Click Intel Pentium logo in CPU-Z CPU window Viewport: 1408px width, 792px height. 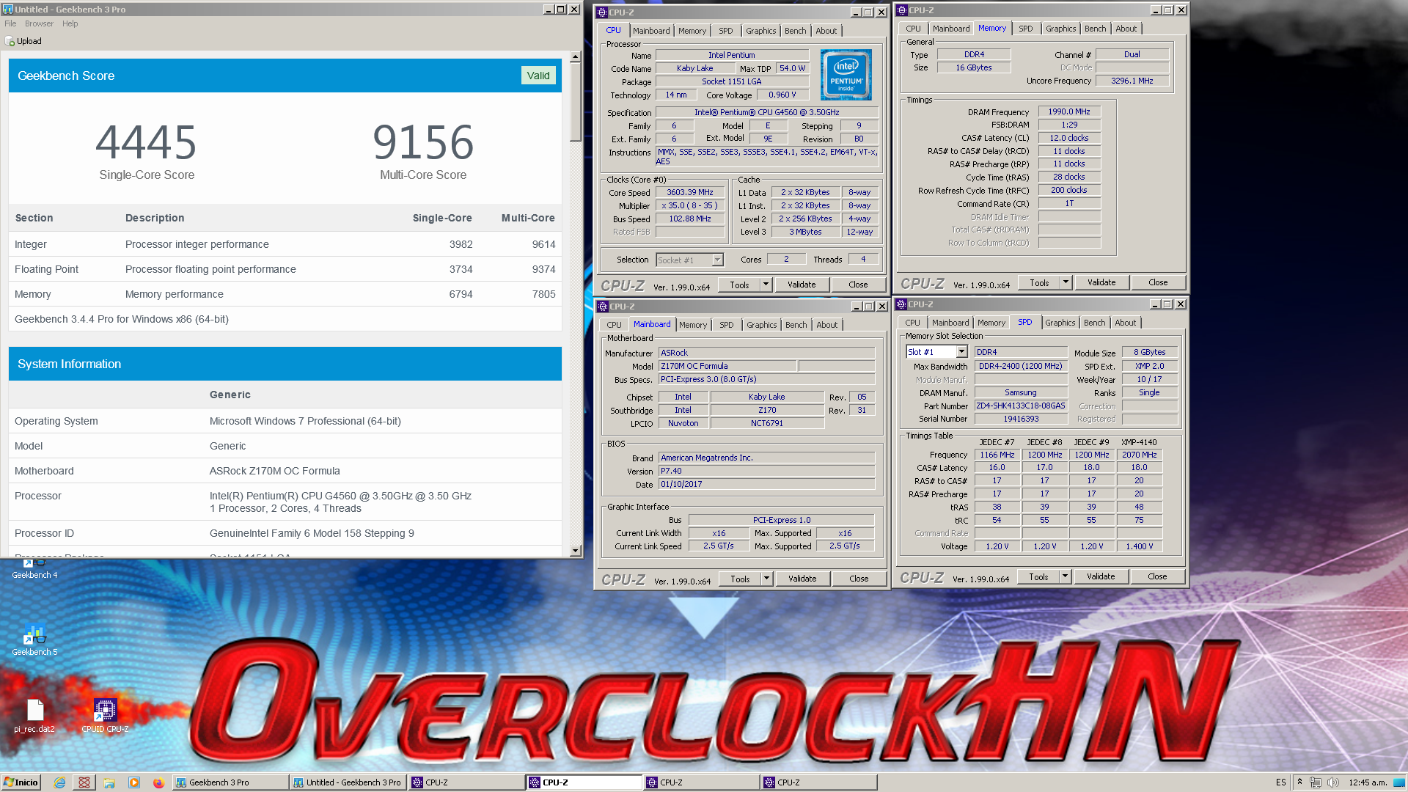(846, 75)
